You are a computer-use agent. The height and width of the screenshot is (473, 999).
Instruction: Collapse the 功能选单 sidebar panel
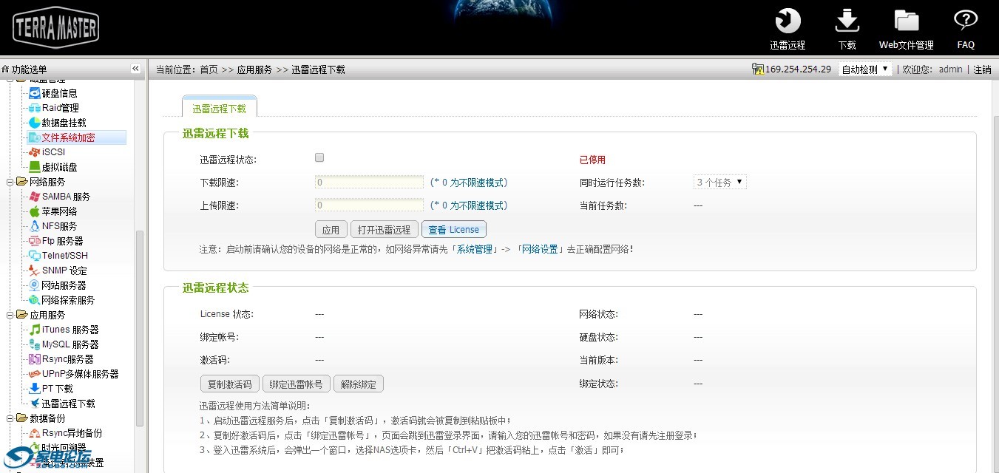pyautogui.click(x=135, y=69)
